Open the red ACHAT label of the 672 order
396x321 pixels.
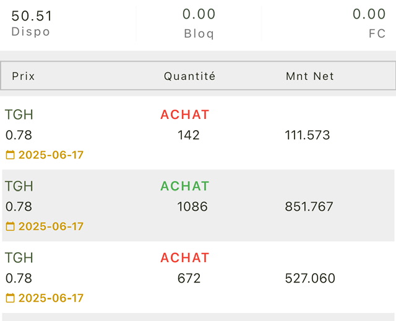pyautogui.click(x=185, y=258)
